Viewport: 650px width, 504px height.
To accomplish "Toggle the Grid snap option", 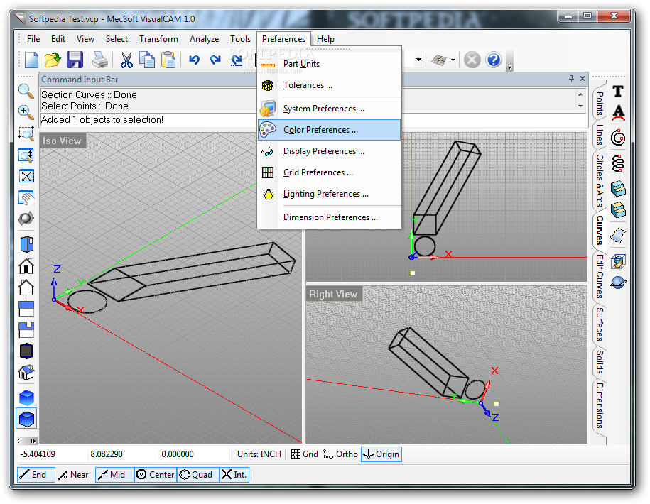I will coord(304,454).
